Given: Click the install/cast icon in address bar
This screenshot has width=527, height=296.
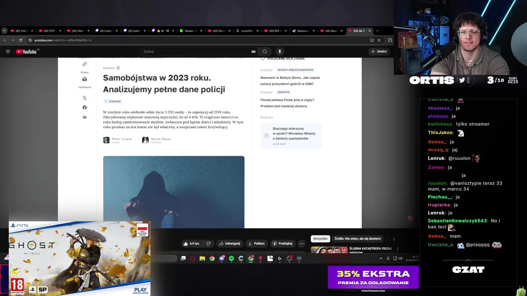Looking at the screenshot, I should tap(372, 40).
